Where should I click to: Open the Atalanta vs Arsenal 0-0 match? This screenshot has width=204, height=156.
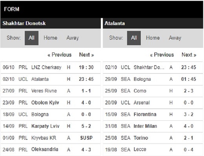coord(153,103)
